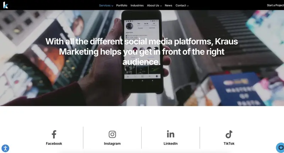Click the Start a Project button

click(275, 5)
